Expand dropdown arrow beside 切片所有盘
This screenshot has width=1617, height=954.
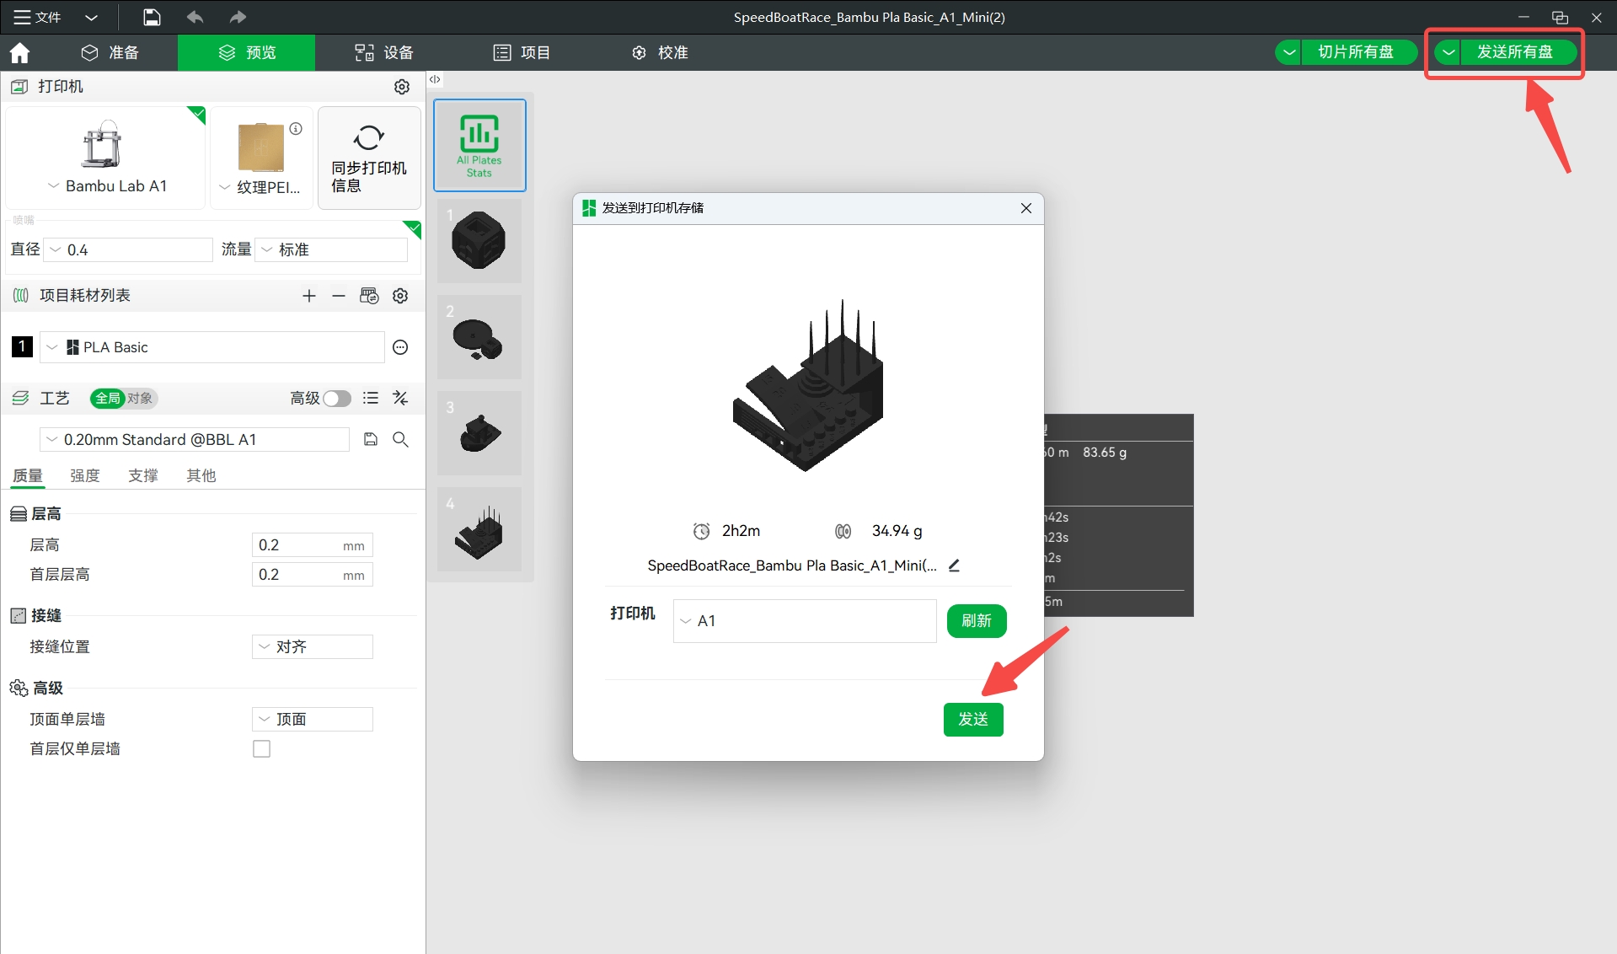pyautogui.click(x=1288, y=52)
